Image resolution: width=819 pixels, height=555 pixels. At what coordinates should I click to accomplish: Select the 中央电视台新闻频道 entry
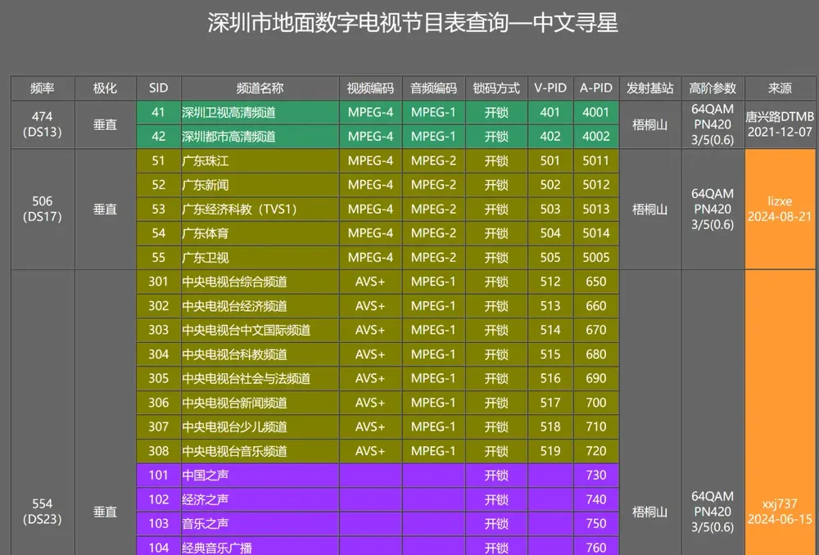[x=234, y=403]
